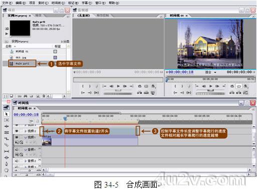Mute the 音频 2 track speaker icon
The height and width of the screenshot is (191, 257).
(x=17, y=161)
